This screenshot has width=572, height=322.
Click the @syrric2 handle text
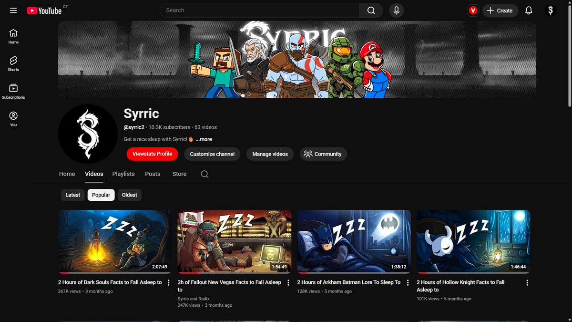coord(134,127)
